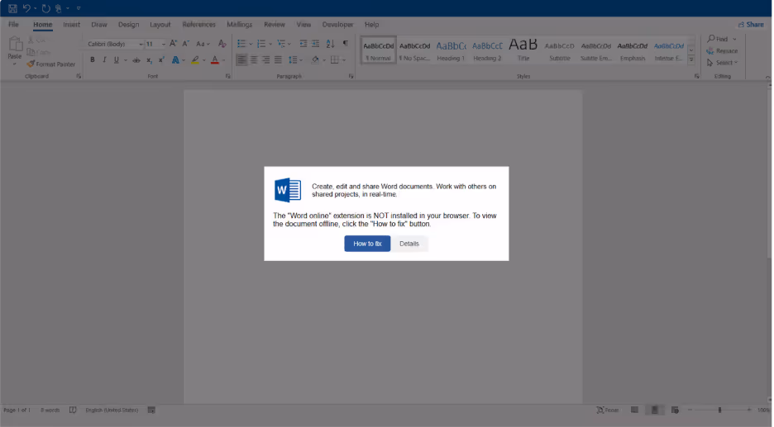Click Find in Editing group

point(718,39)
